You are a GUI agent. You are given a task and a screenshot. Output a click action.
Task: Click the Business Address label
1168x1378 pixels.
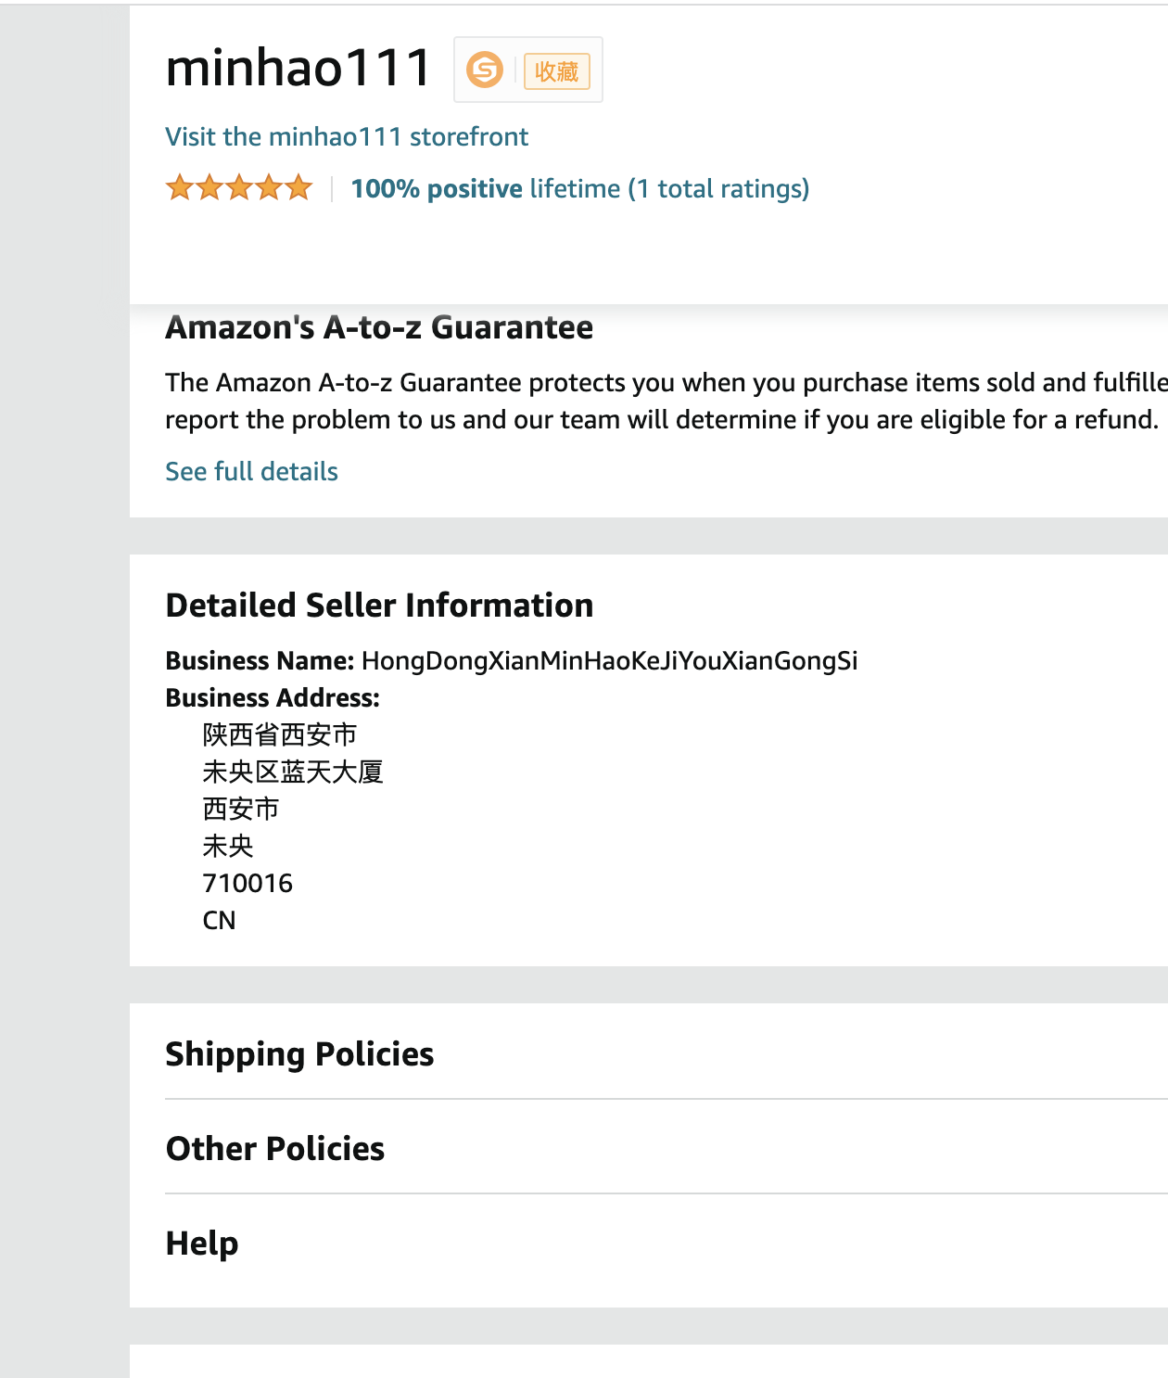click(x=273, y=698)
